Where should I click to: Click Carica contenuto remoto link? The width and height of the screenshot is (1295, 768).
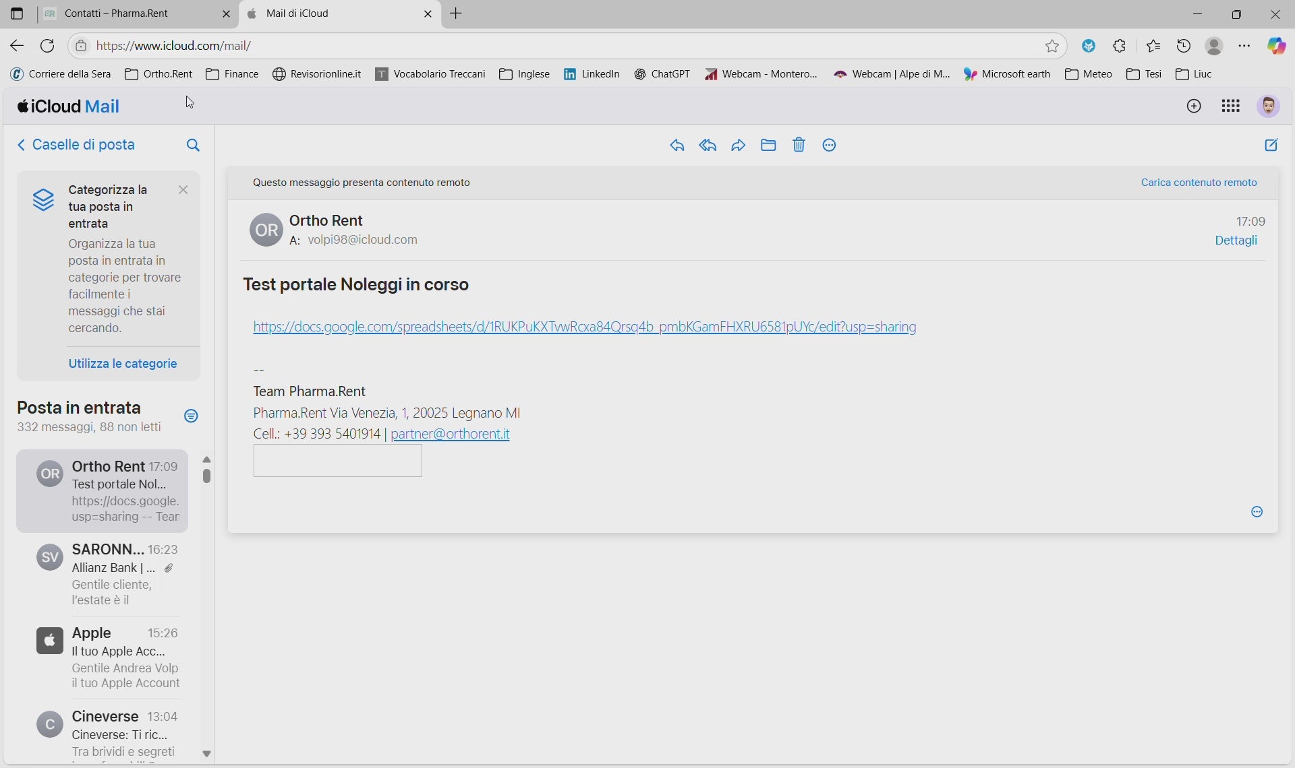point(1199,183)
